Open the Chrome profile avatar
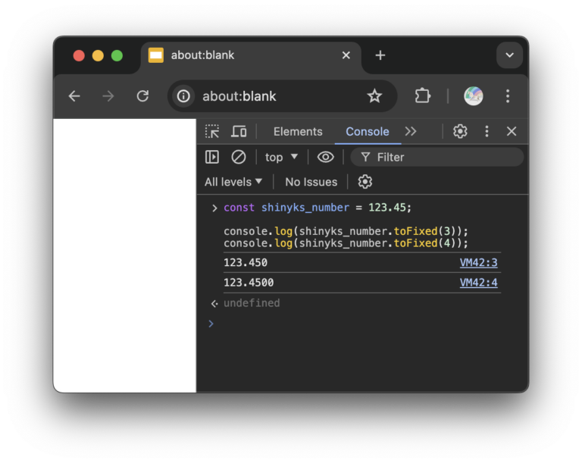This screenshot has height=463, width=582. tap(473, 95)
